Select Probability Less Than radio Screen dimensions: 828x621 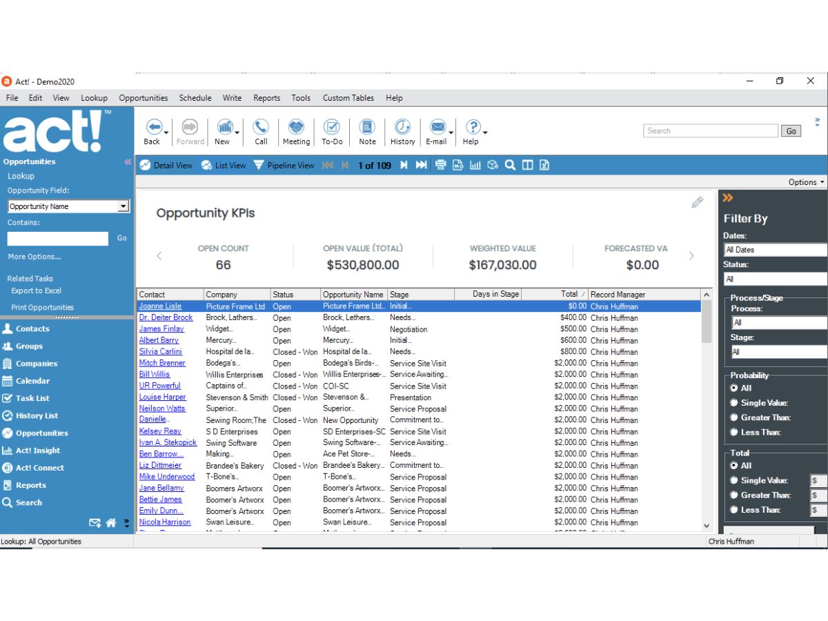pyautogui.click(x=733, y=432)
